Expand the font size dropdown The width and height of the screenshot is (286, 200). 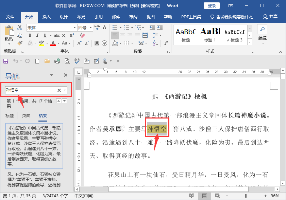click(x=90, y=28)
